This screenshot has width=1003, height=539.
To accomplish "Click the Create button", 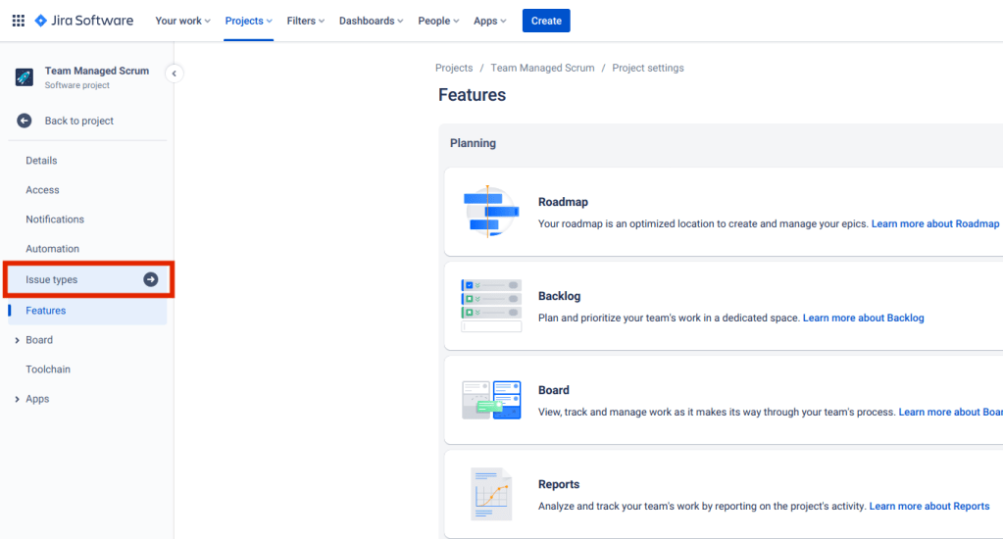I will (546, 21).
